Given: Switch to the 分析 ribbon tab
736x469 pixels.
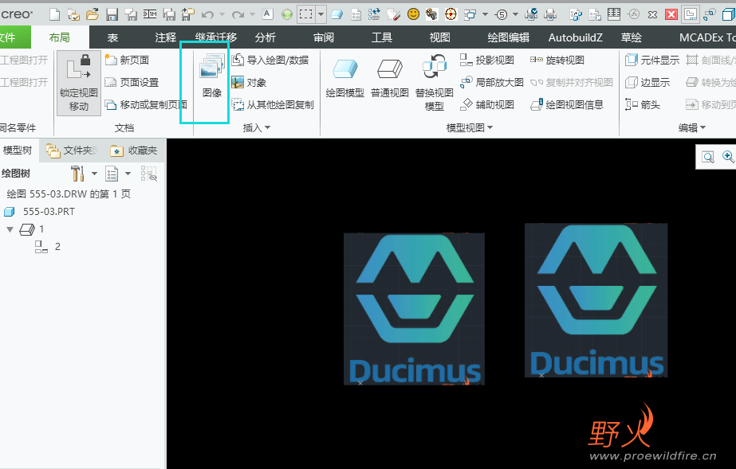Looking at the screenshot, I should tap(266, 37).
